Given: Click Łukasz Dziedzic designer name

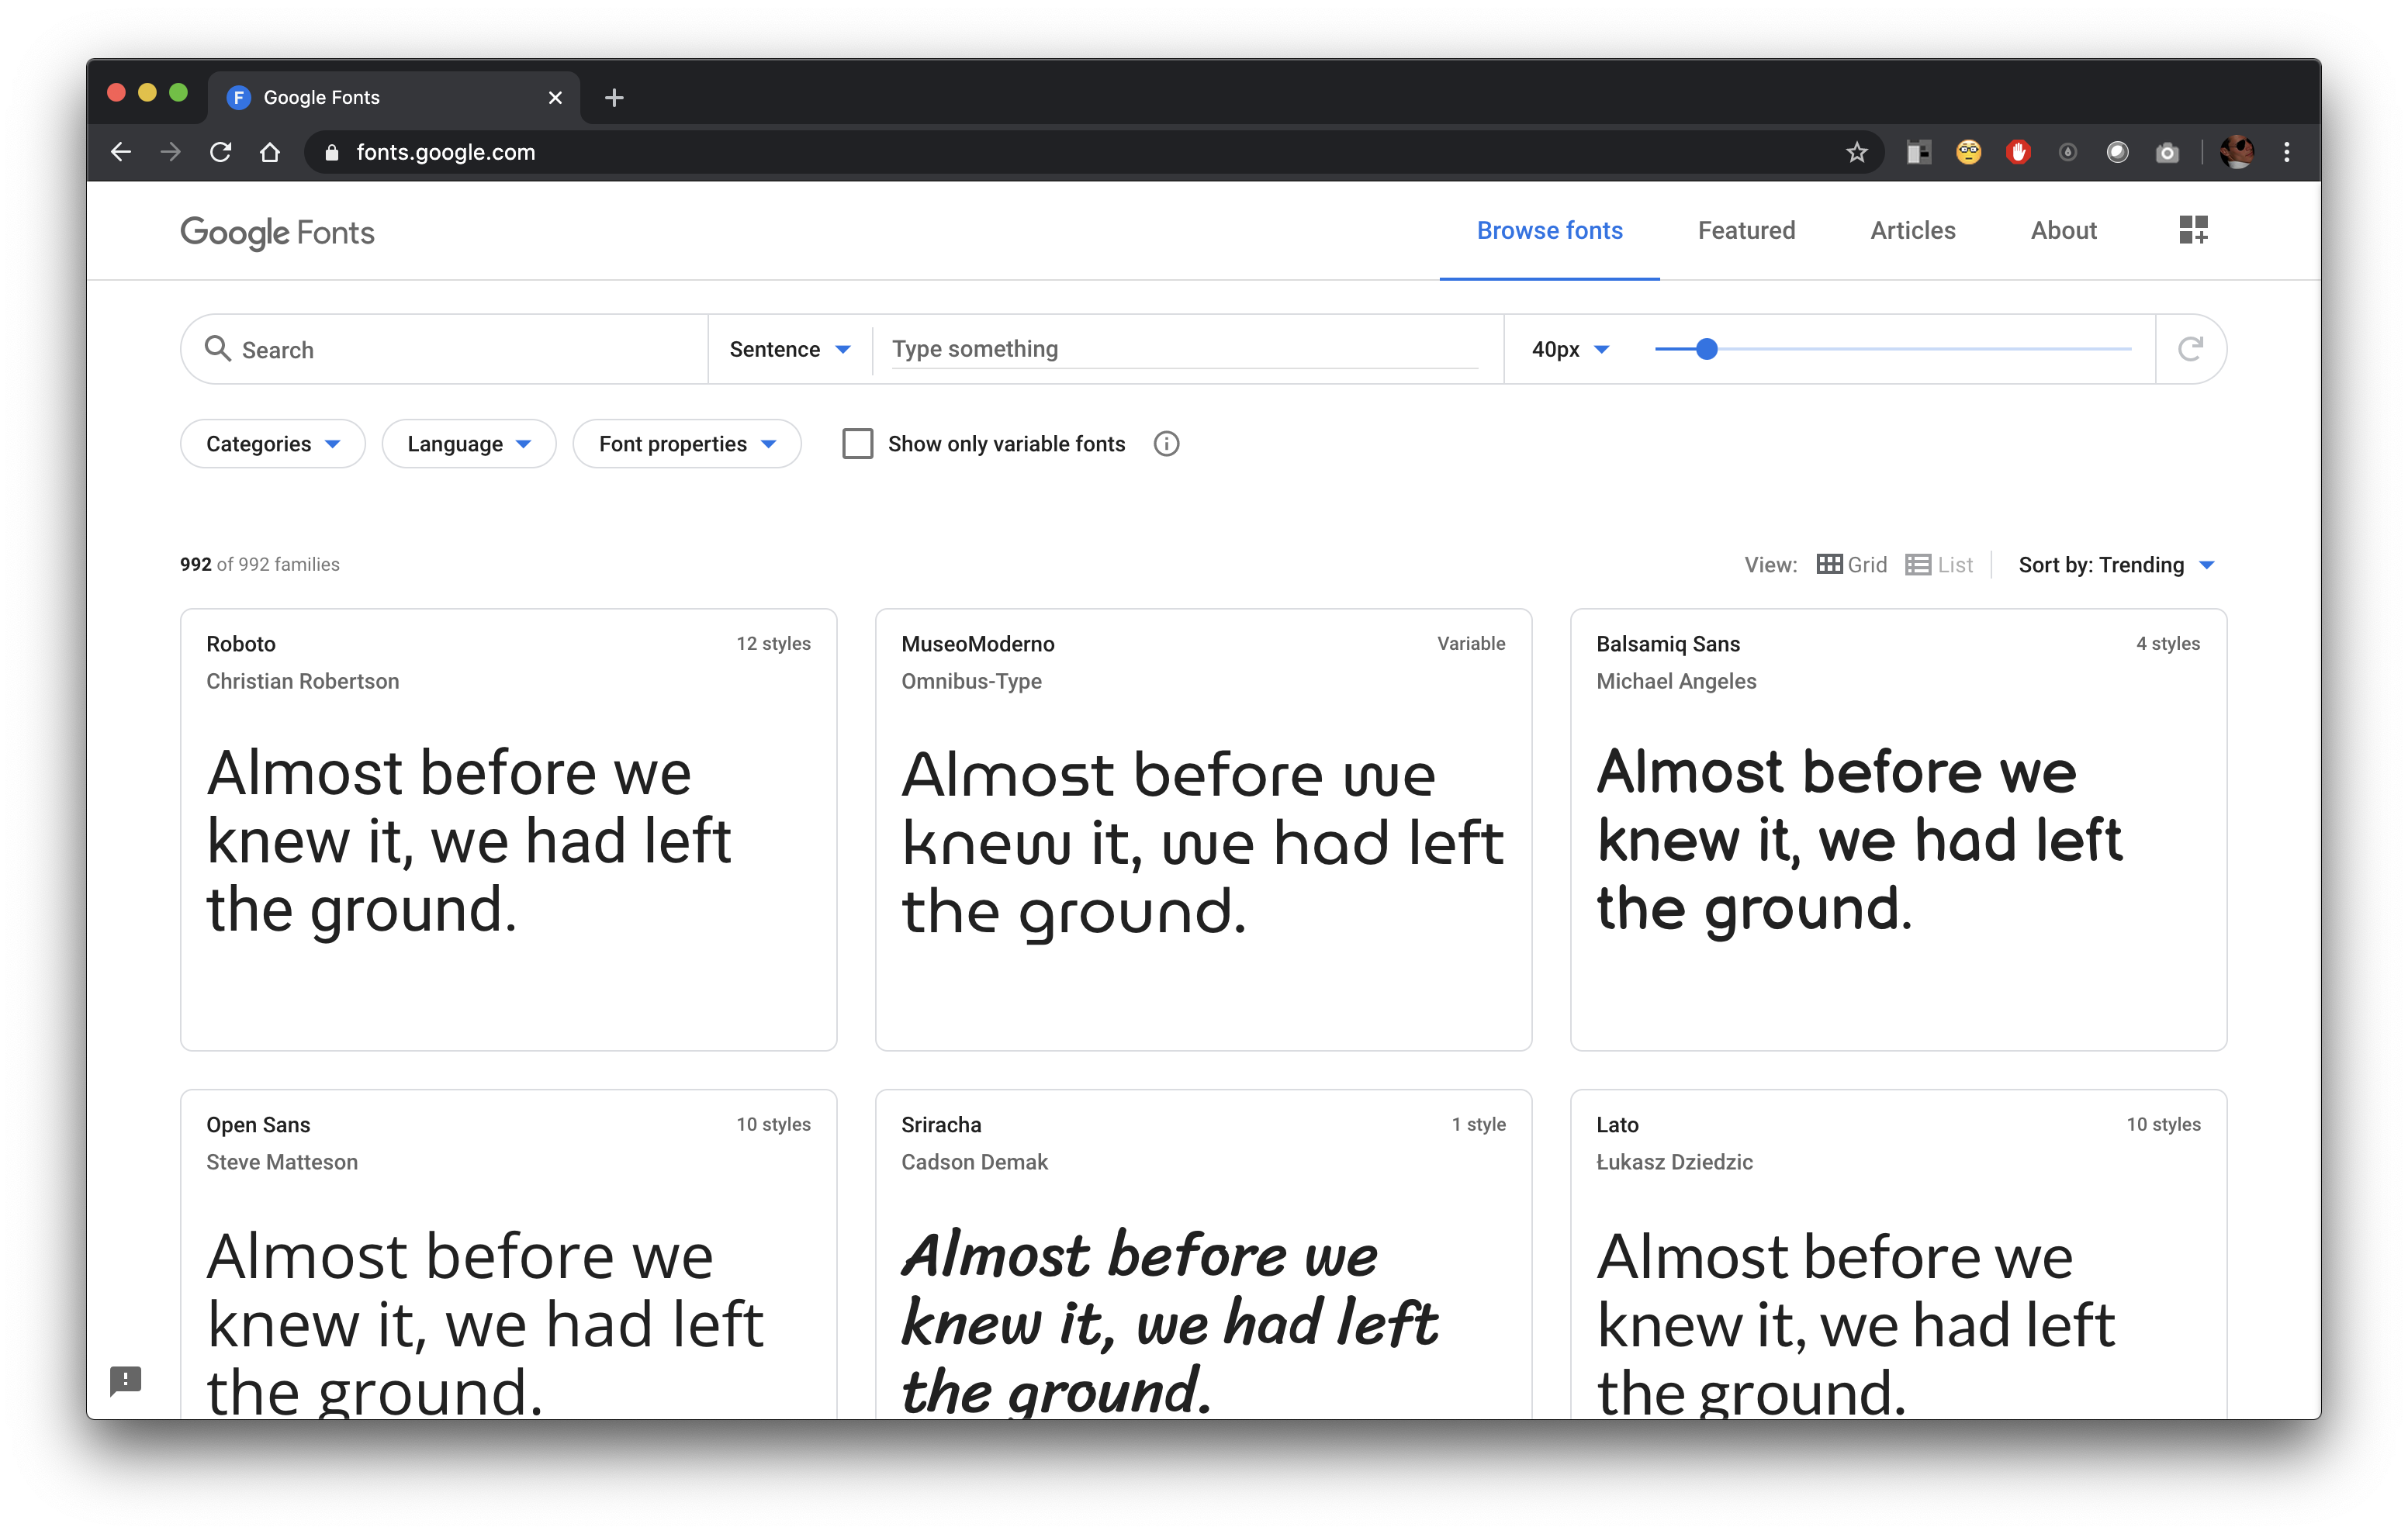Looking at the screenshot, I should point(1674,1163).
